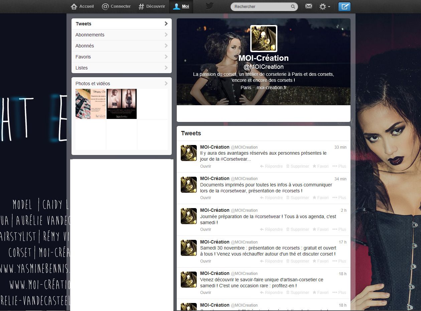Viewport: 421px width, 311px height.
Task: Open the Connecter tab
Action: point(116,6)
